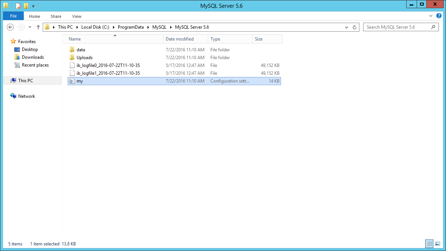Click the Back navigation arrow
The image size is (446, 251).
pos(10,27)
